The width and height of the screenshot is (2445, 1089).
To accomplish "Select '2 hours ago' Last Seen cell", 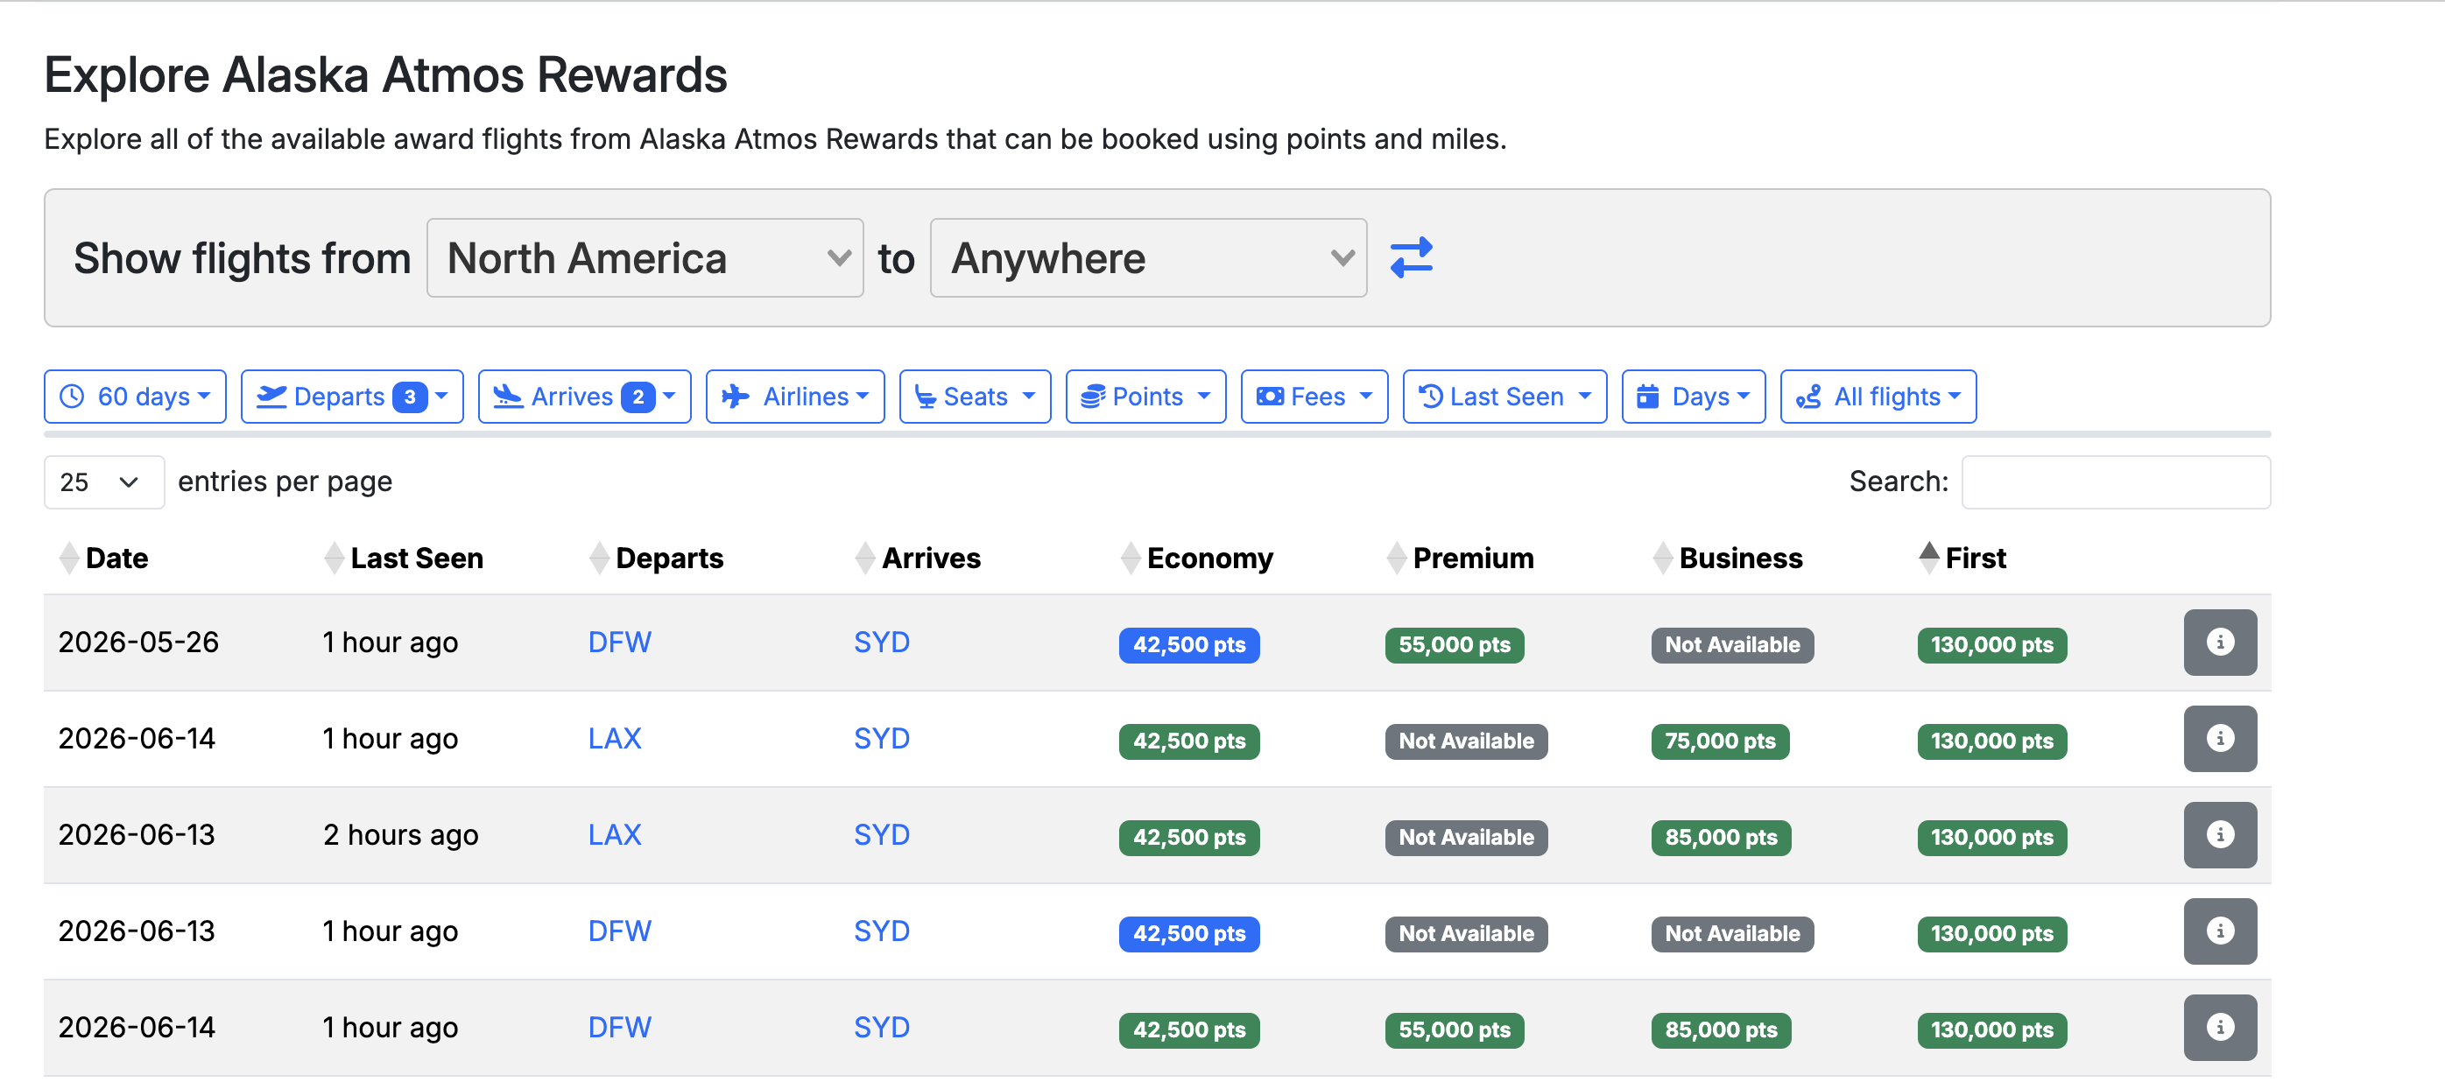I will pyautogui.click(x=400, y=835).
